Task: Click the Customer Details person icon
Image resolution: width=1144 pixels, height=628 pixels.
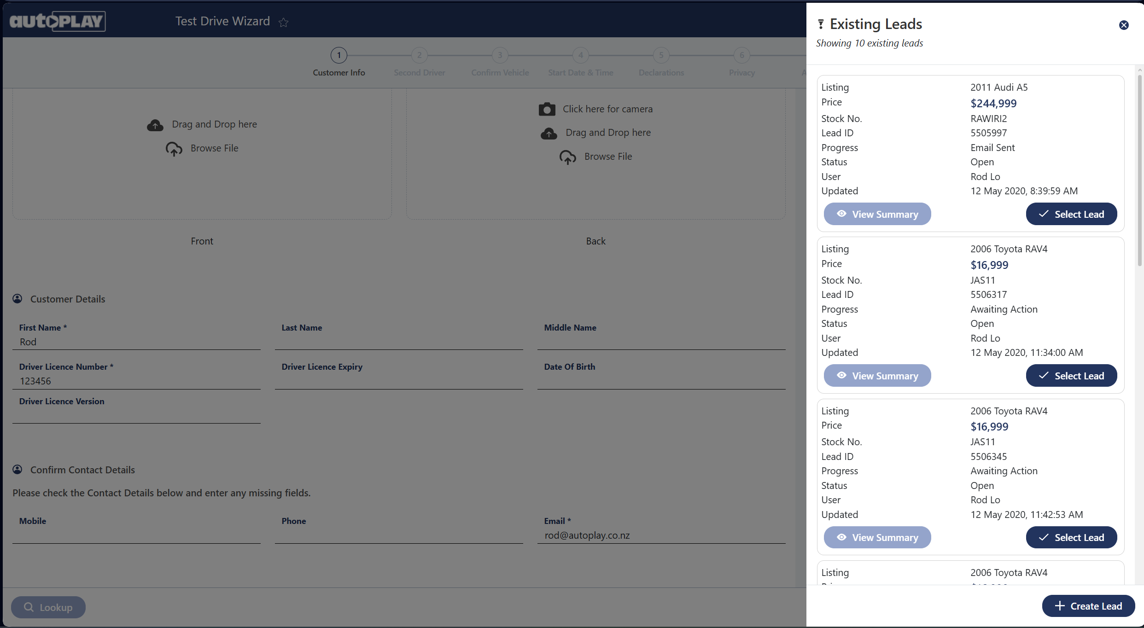Action: click(x=18, y=299)
